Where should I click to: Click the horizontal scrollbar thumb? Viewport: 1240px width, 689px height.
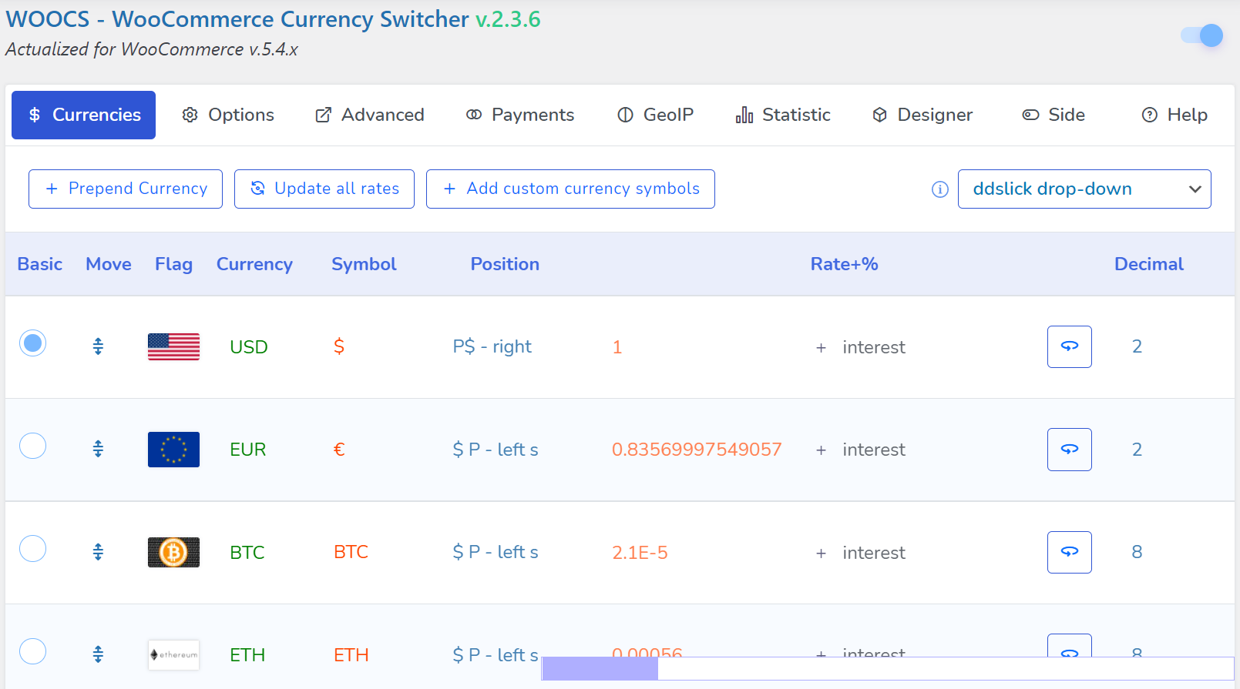600,669
